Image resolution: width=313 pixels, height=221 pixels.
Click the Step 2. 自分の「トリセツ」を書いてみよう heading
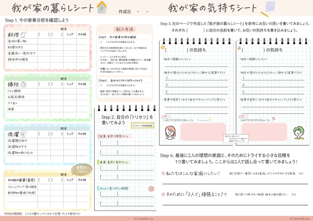coord(127,120)
